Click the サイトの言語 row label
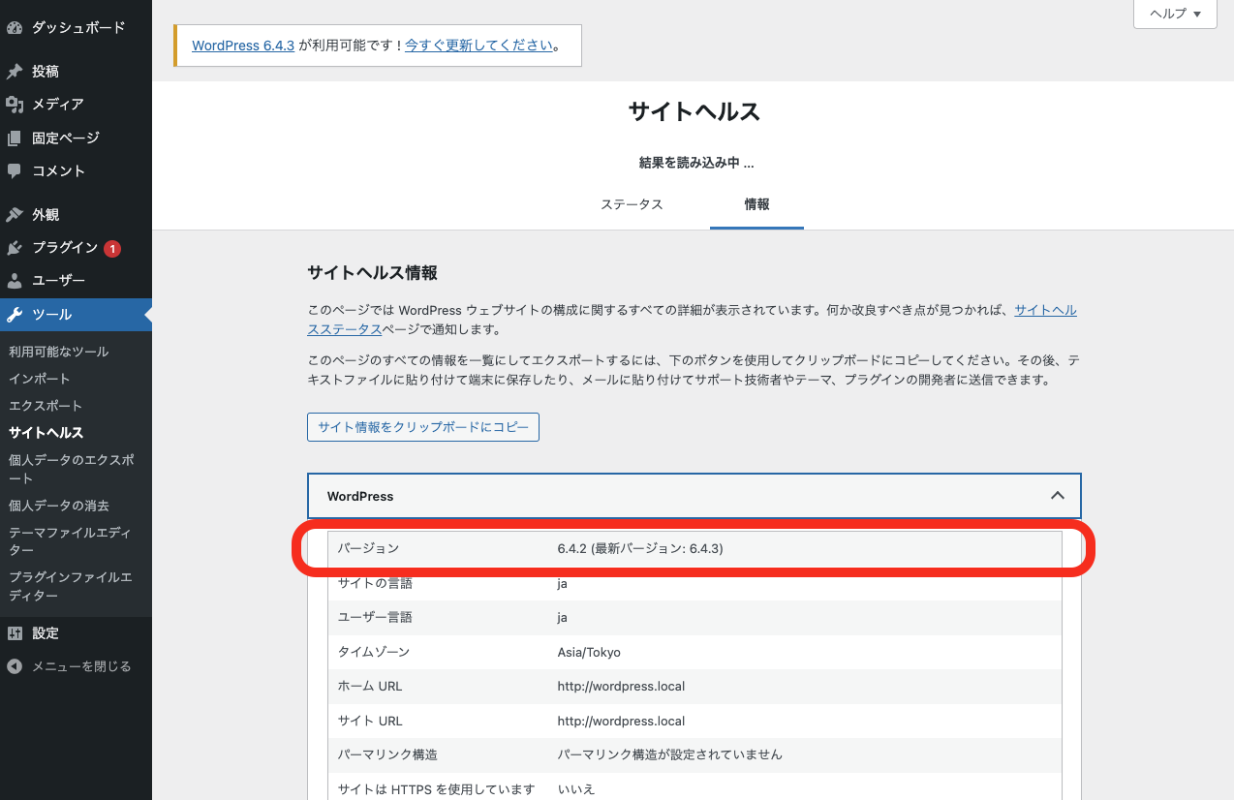This screenshot has height=800, width=1234. (374, 583)
